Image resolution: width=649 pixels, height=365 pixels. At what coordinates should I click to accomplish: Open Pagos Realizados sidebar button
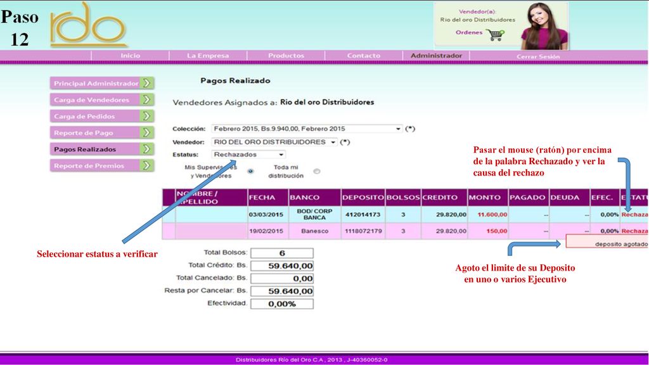102,149
